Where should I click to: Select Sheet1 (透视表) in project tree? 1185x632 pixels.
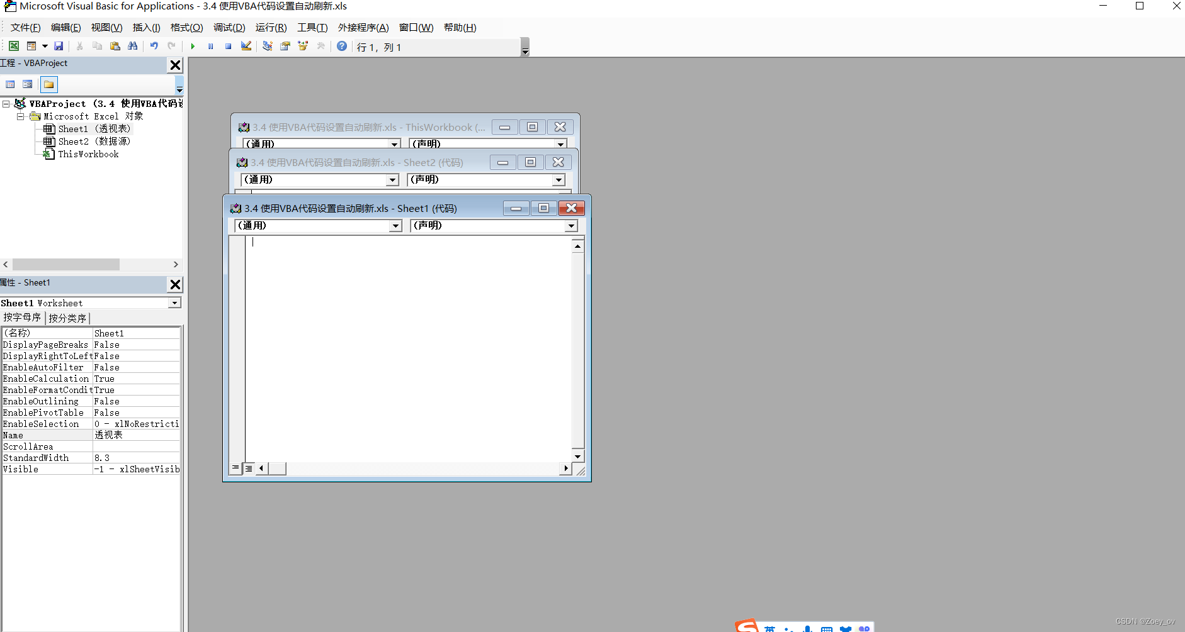tap(94, 129)
